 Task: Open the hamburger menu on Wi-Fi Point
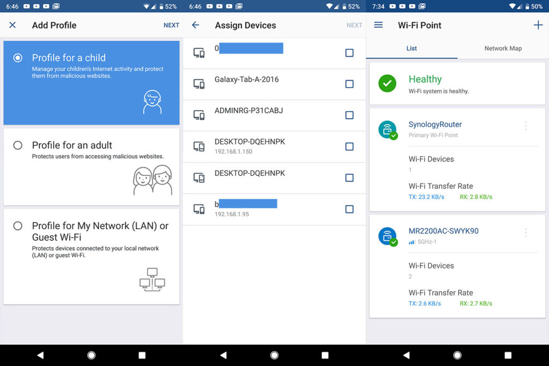click(x=379, y=25)
